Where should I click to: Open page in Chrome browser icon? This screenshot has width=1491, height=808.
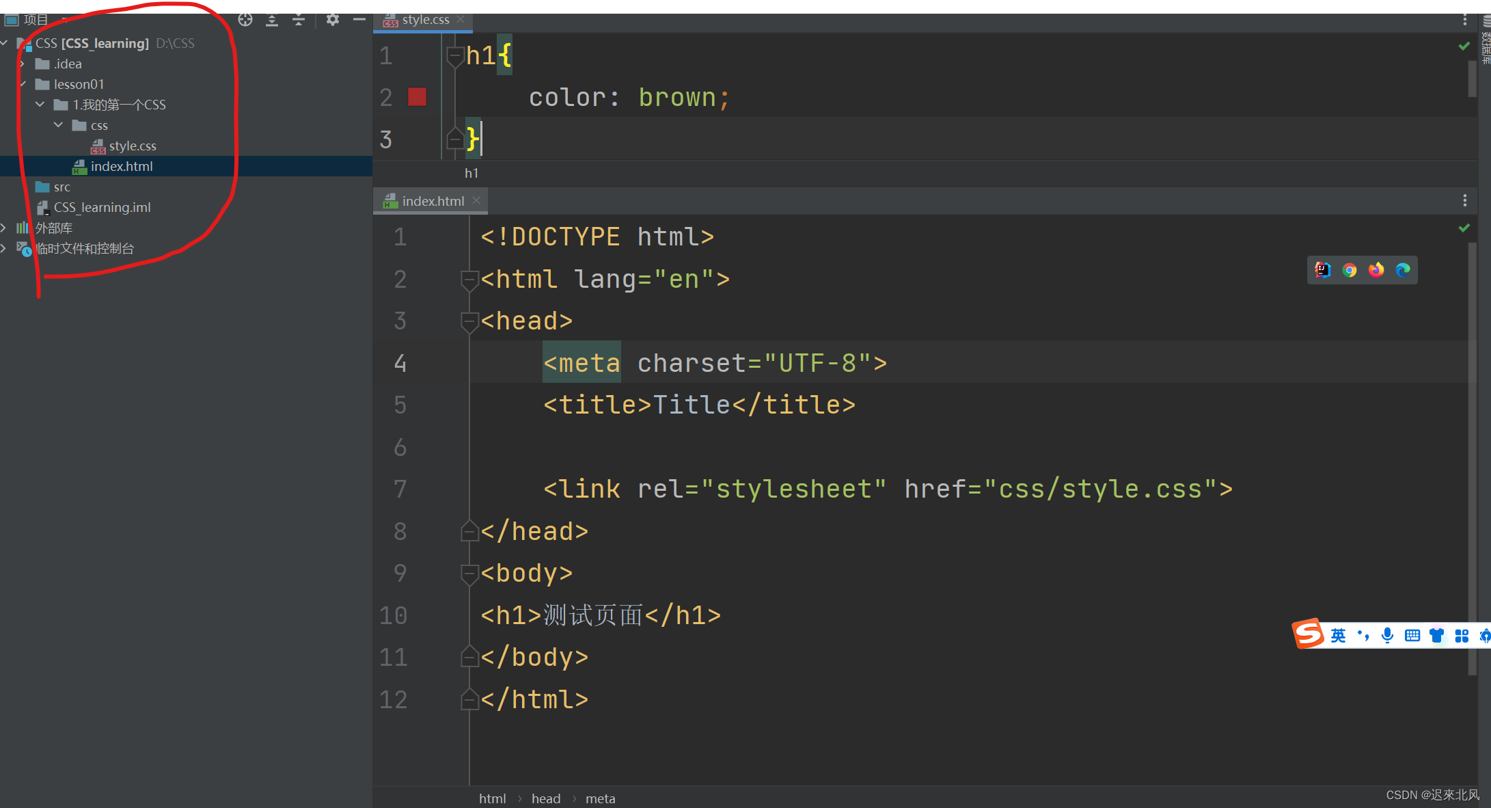pos(1350,270)
